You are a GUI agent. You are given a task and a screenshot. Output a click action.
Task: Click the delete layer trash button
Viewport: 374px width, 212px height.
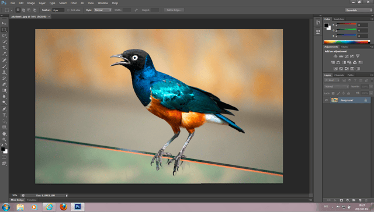[x=366, y=200]
